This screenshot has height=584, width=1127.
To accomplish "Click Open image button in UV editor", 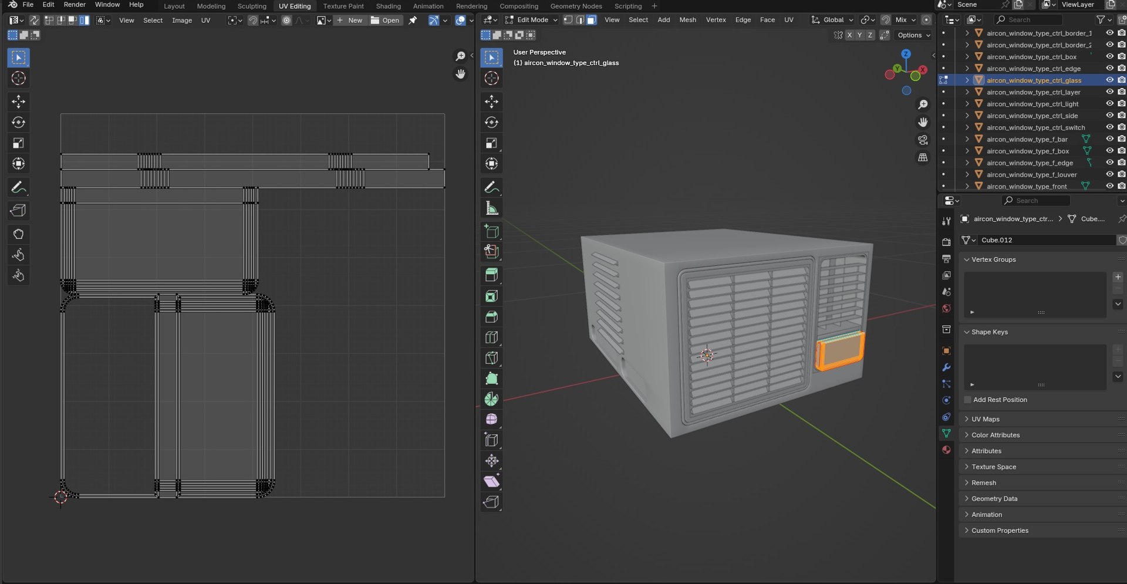I will click(x=385, y=21).
